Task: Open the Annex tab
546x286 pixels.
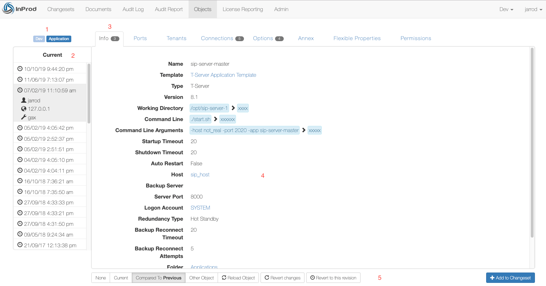Action: [306, 38]
